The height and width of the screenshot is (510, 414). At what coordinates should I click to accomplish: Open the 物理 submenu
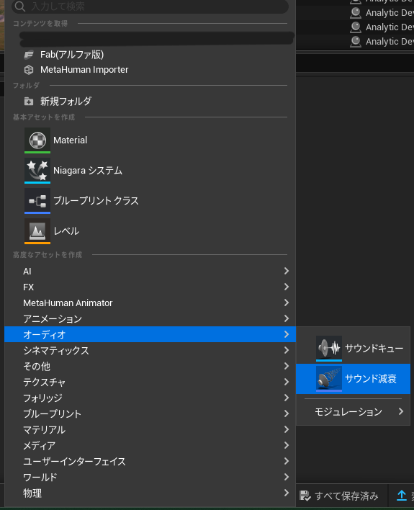point(150,493)
